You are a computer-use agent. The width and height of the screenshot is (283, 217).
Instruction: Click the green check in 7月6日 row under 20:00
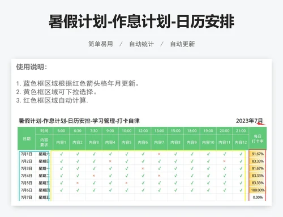(x=224, y=190)
